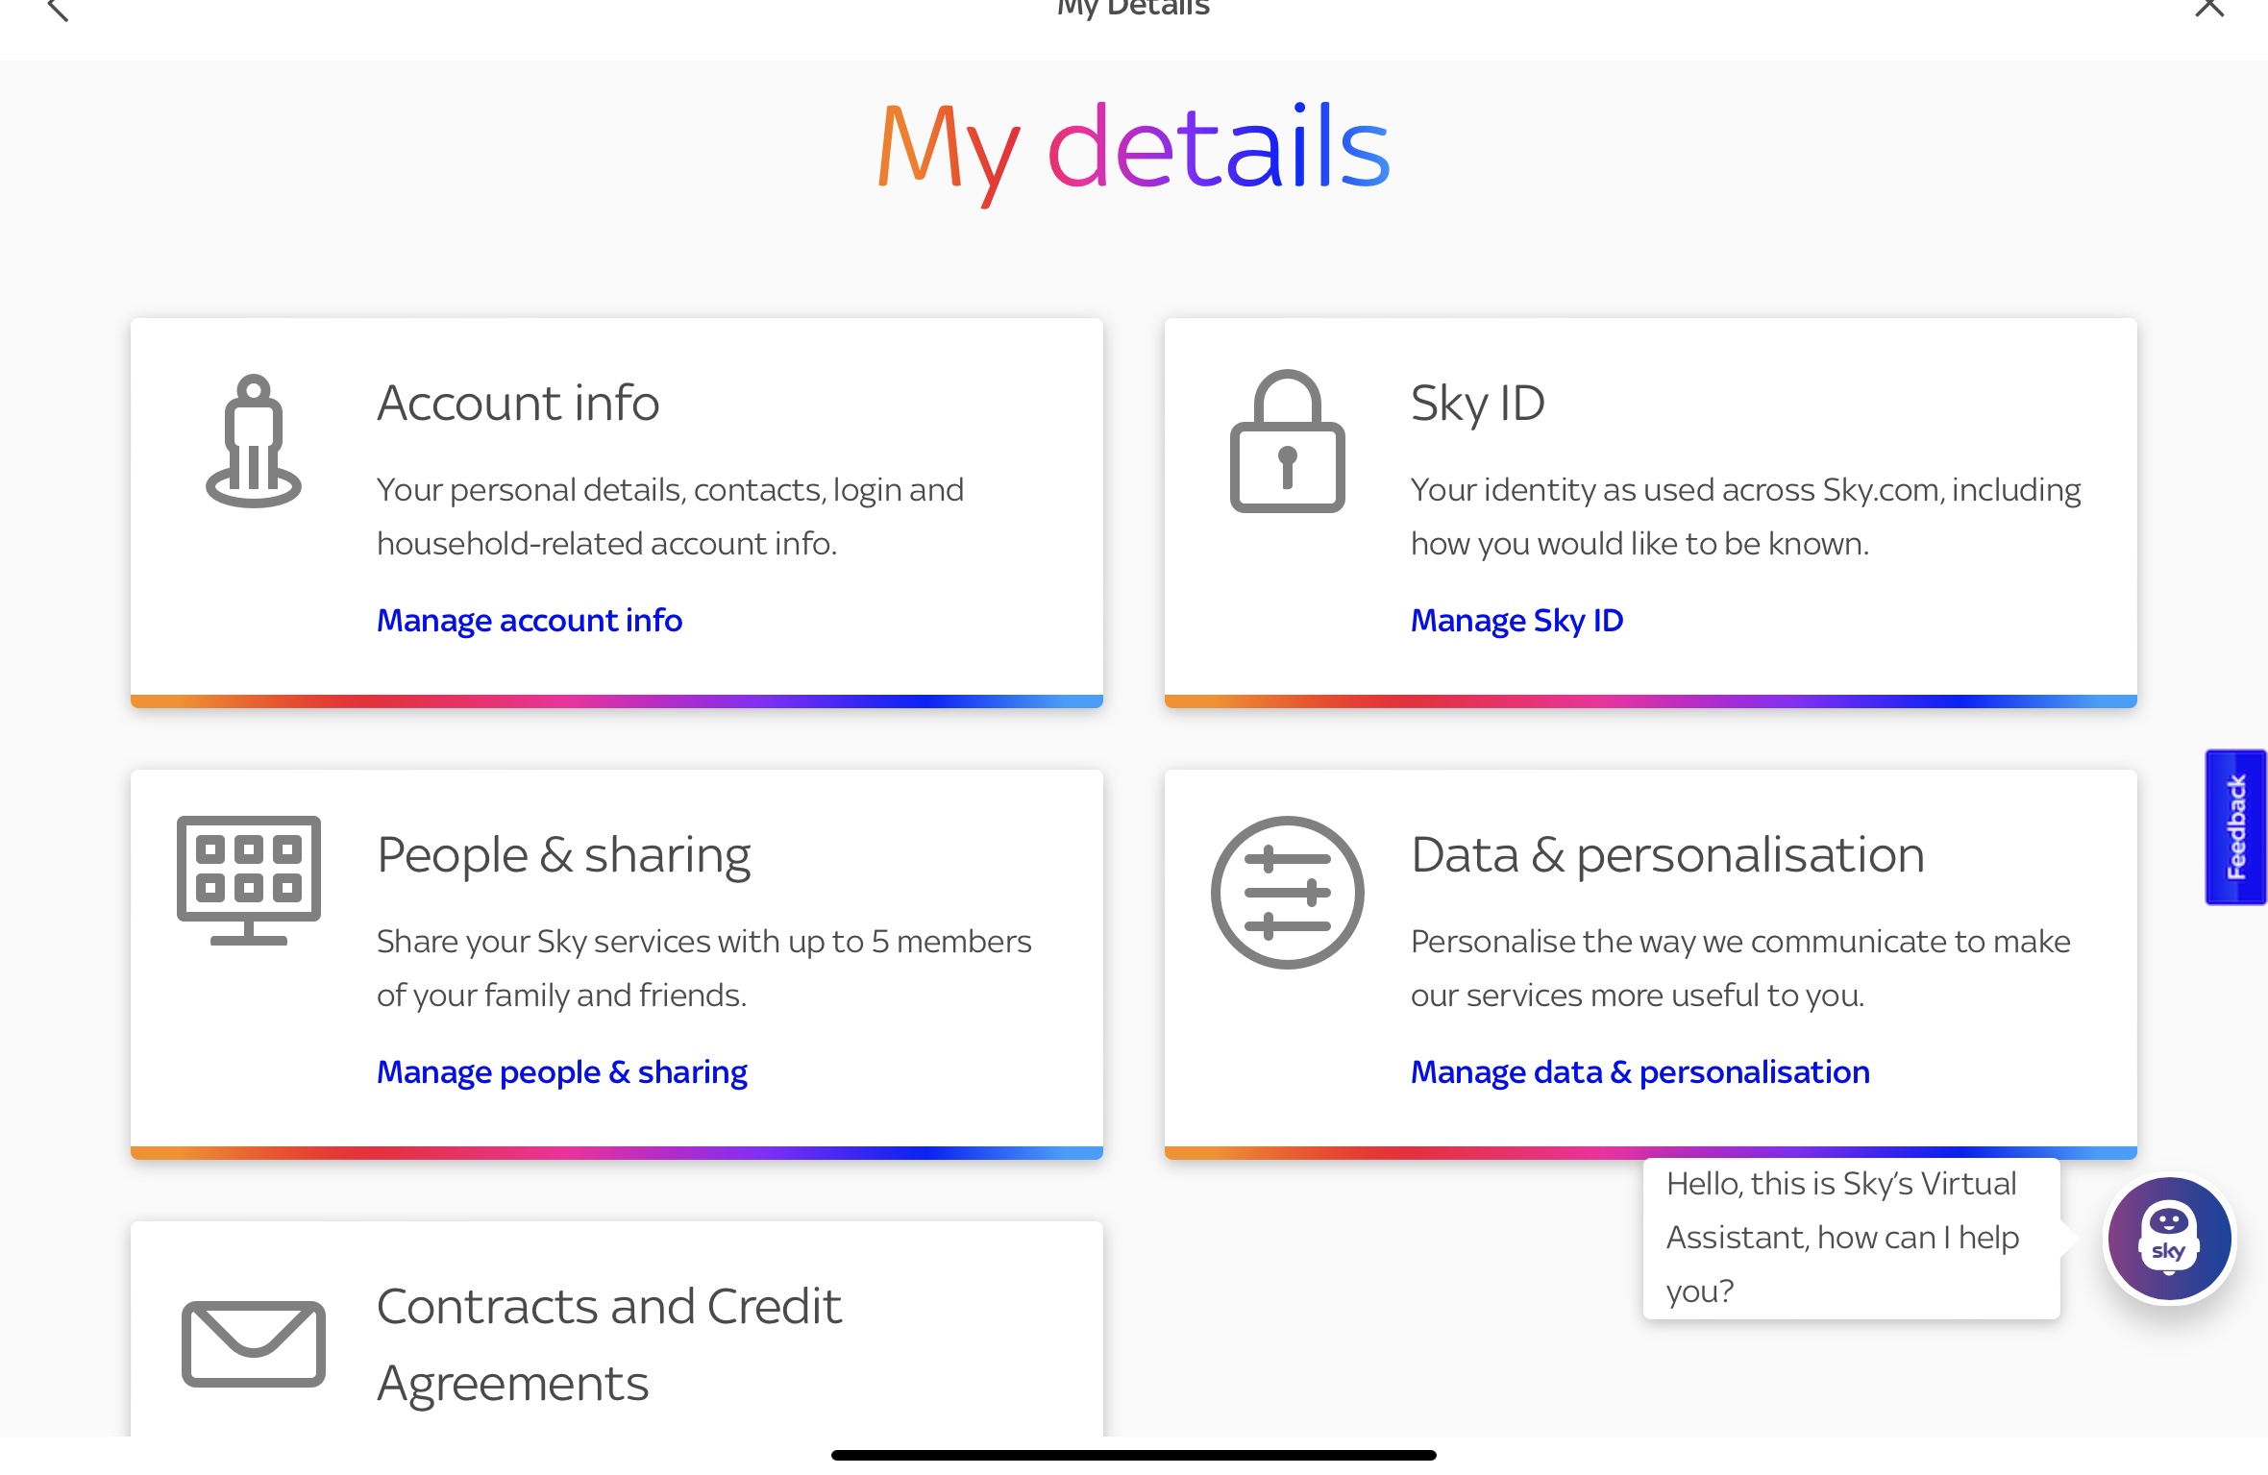Click the Virtual Assistant greeting bubble
The image size is (2268, 1475).
(1851, 1238)
